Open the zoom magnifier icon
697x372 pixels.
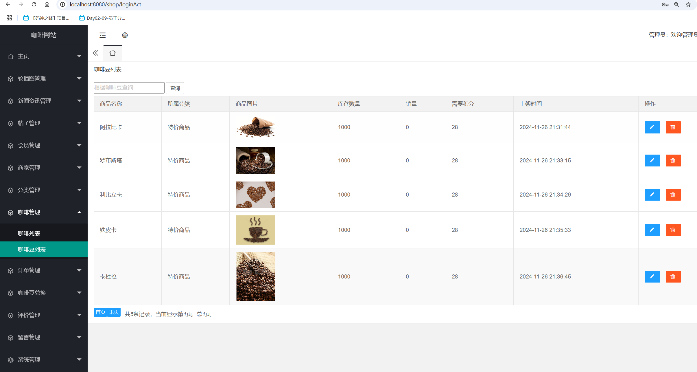[x=676, y=4]
